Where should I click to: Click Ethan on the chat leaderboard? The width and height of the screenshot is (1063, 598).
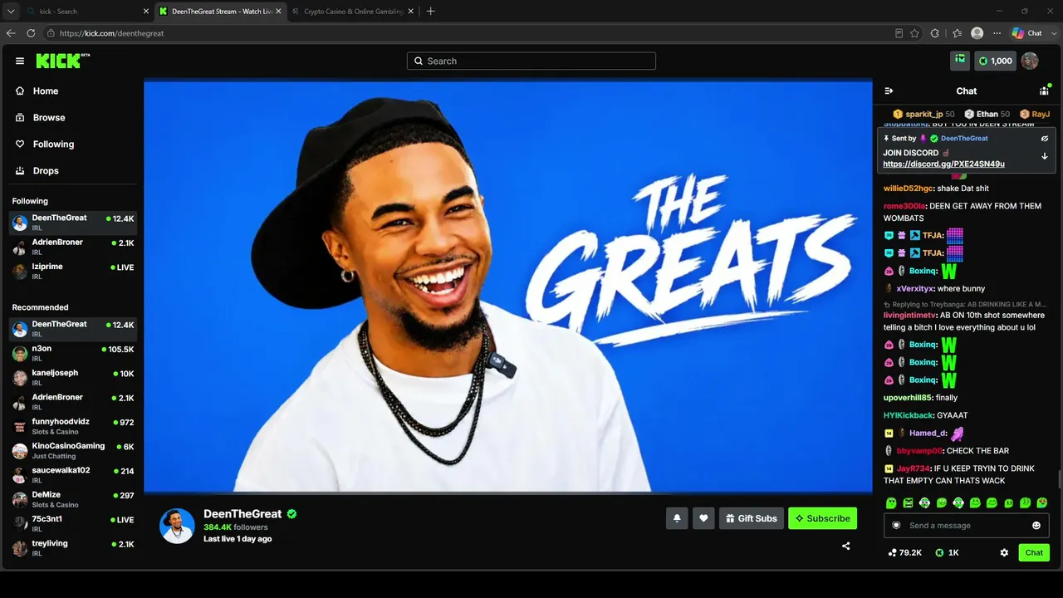(x=987, y=114)
